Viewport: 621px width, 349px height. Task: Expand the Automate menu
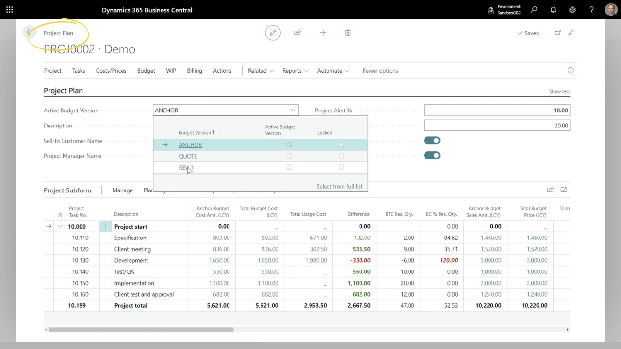(333, 71)
